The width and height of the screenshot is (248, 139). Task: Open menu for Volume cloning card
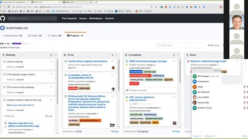coord(51,61)
